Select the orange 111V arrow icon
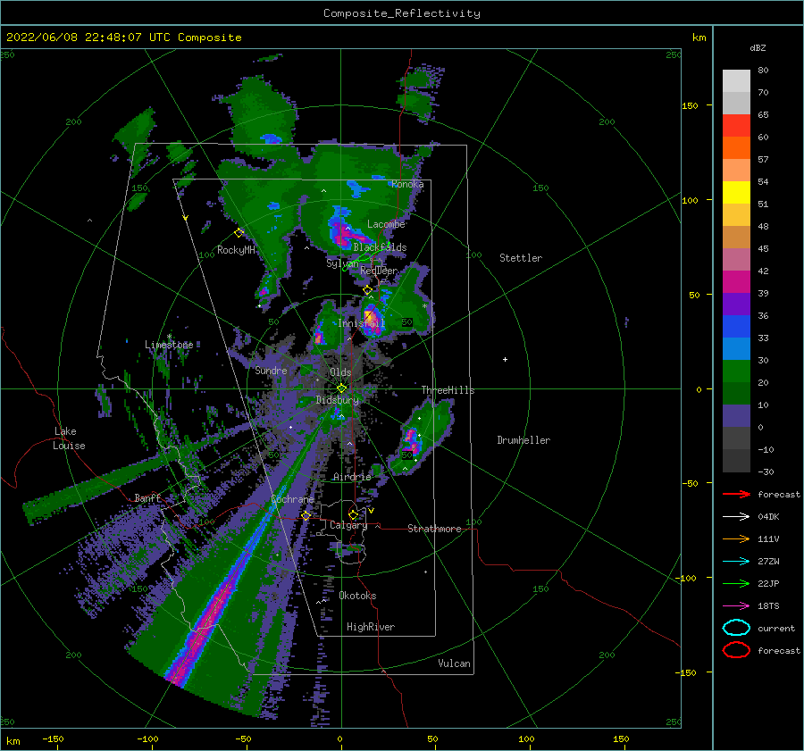804x751 pixels. [x=736, y=538]
